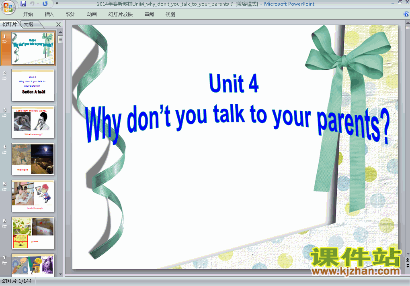Open the 幻灯片放映 ribbon tab

point(121,14)
